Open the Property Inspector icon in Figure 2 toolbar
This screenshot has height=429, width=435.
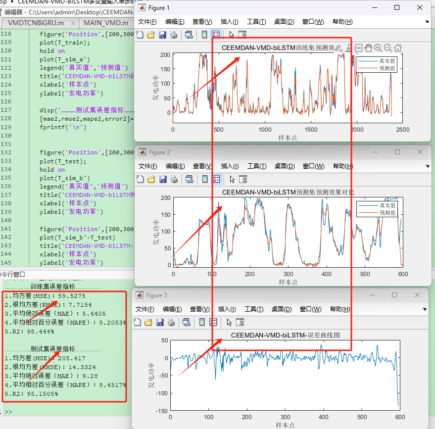click(x=243, y=179)
